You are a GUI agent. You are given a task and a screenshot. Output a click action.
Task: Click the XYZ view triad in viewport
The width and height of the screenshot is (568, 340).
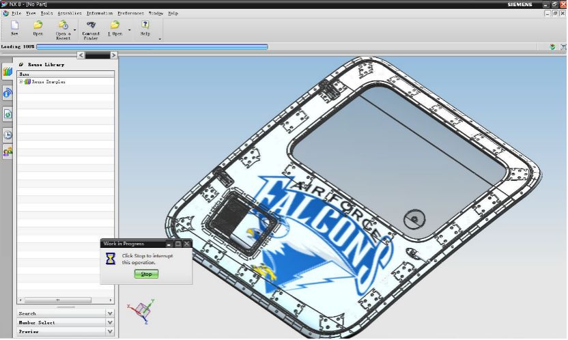coord(142,311)
